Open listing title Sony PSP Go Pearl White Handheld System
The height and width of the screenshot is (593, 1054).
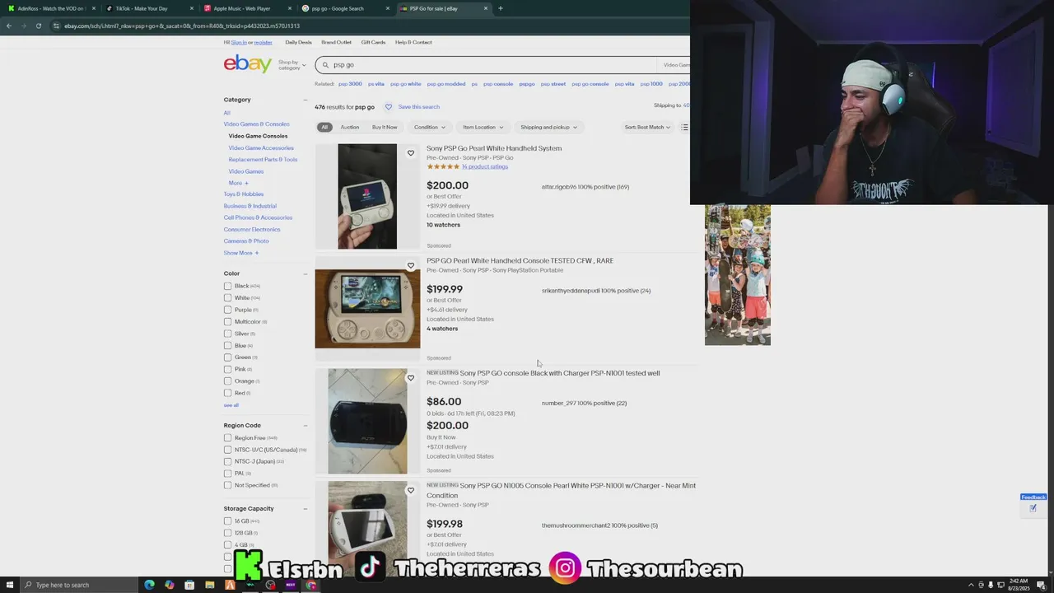click(x=494, y=148)
